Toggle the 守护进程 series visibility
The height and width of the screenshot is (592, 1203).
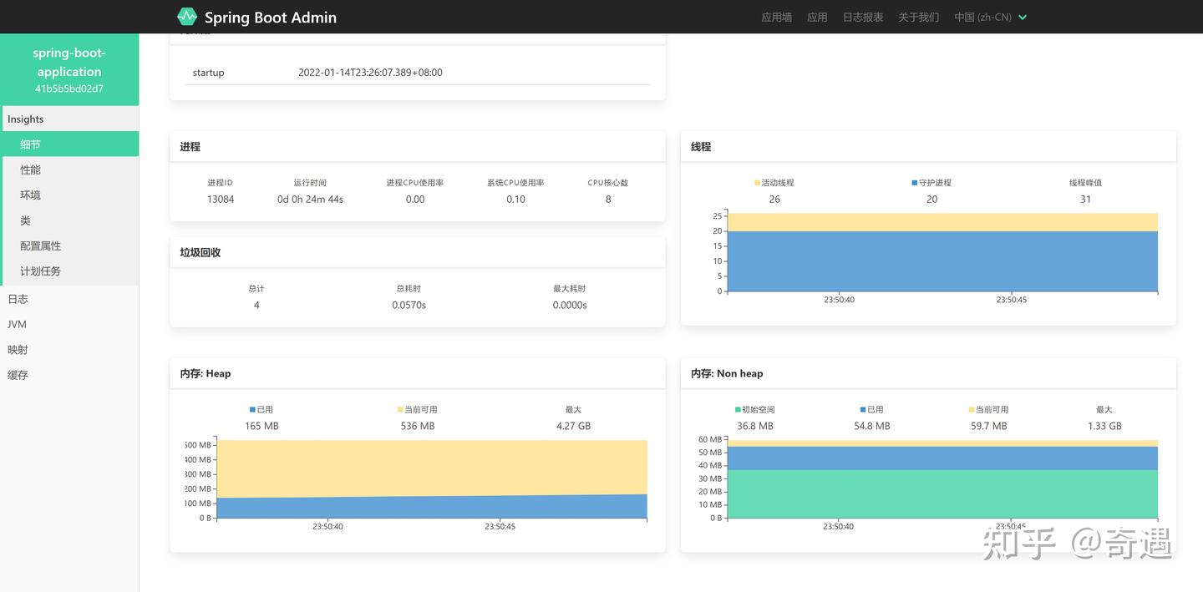[x=931, y=182]
